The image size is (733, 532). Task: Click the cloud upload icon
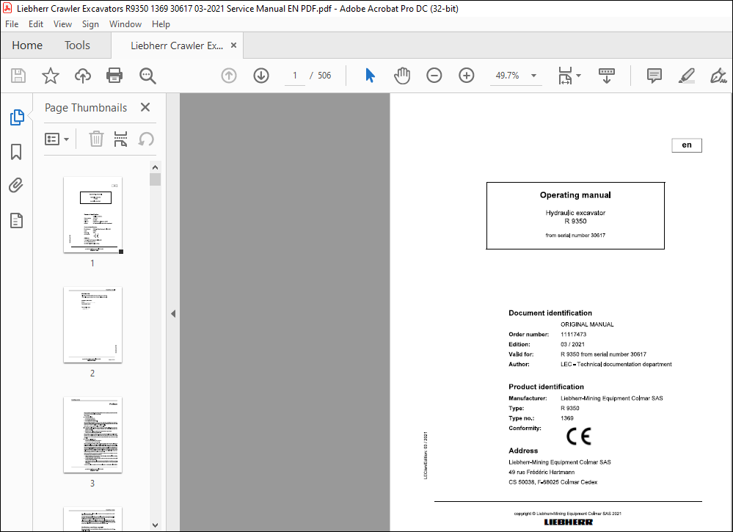[83, 76]
